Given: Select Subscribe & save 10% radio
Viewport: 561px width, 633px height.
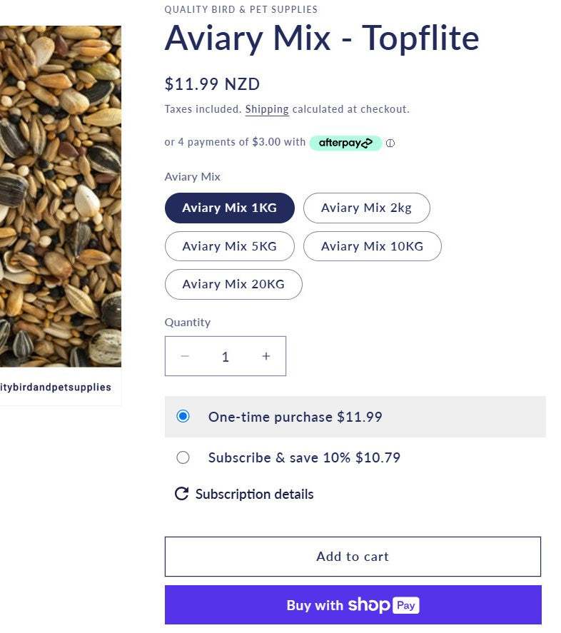Looking at the screenshot, I should point(183,457).
